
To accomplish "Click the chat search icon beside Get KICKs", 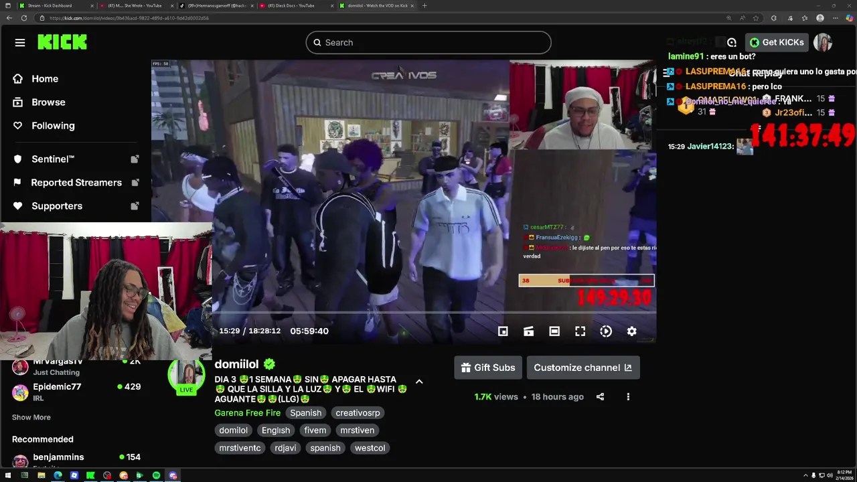I will (732, 42).
